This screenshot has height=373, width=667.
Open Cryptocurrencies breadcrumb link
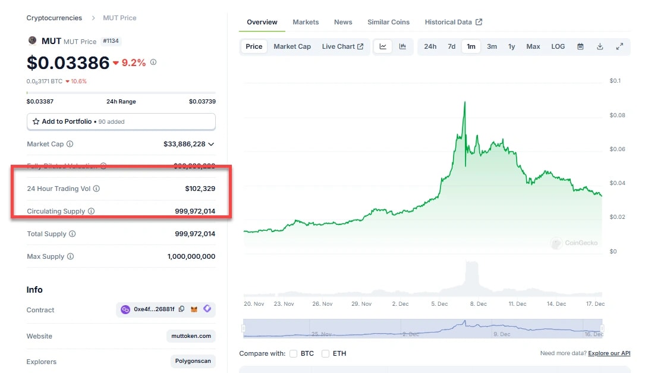(x=54, y=18)
